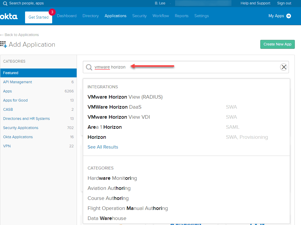Go to the Dashboard menu
Viewport: 301px width, 225px height.
tap(67, 16)
